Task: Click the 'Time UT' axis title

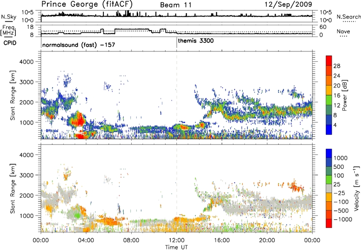Action: tap(176, 247)
